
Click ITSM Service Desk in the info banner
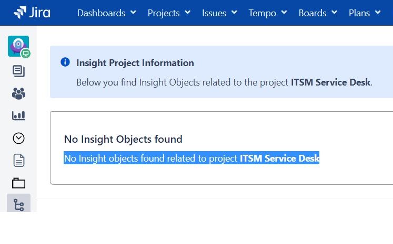(x=330, y=82)
